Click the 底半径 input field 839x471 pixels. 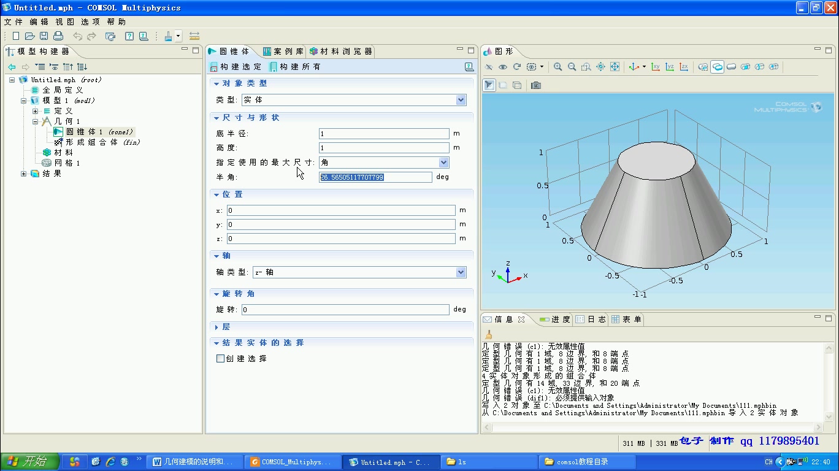384,134
